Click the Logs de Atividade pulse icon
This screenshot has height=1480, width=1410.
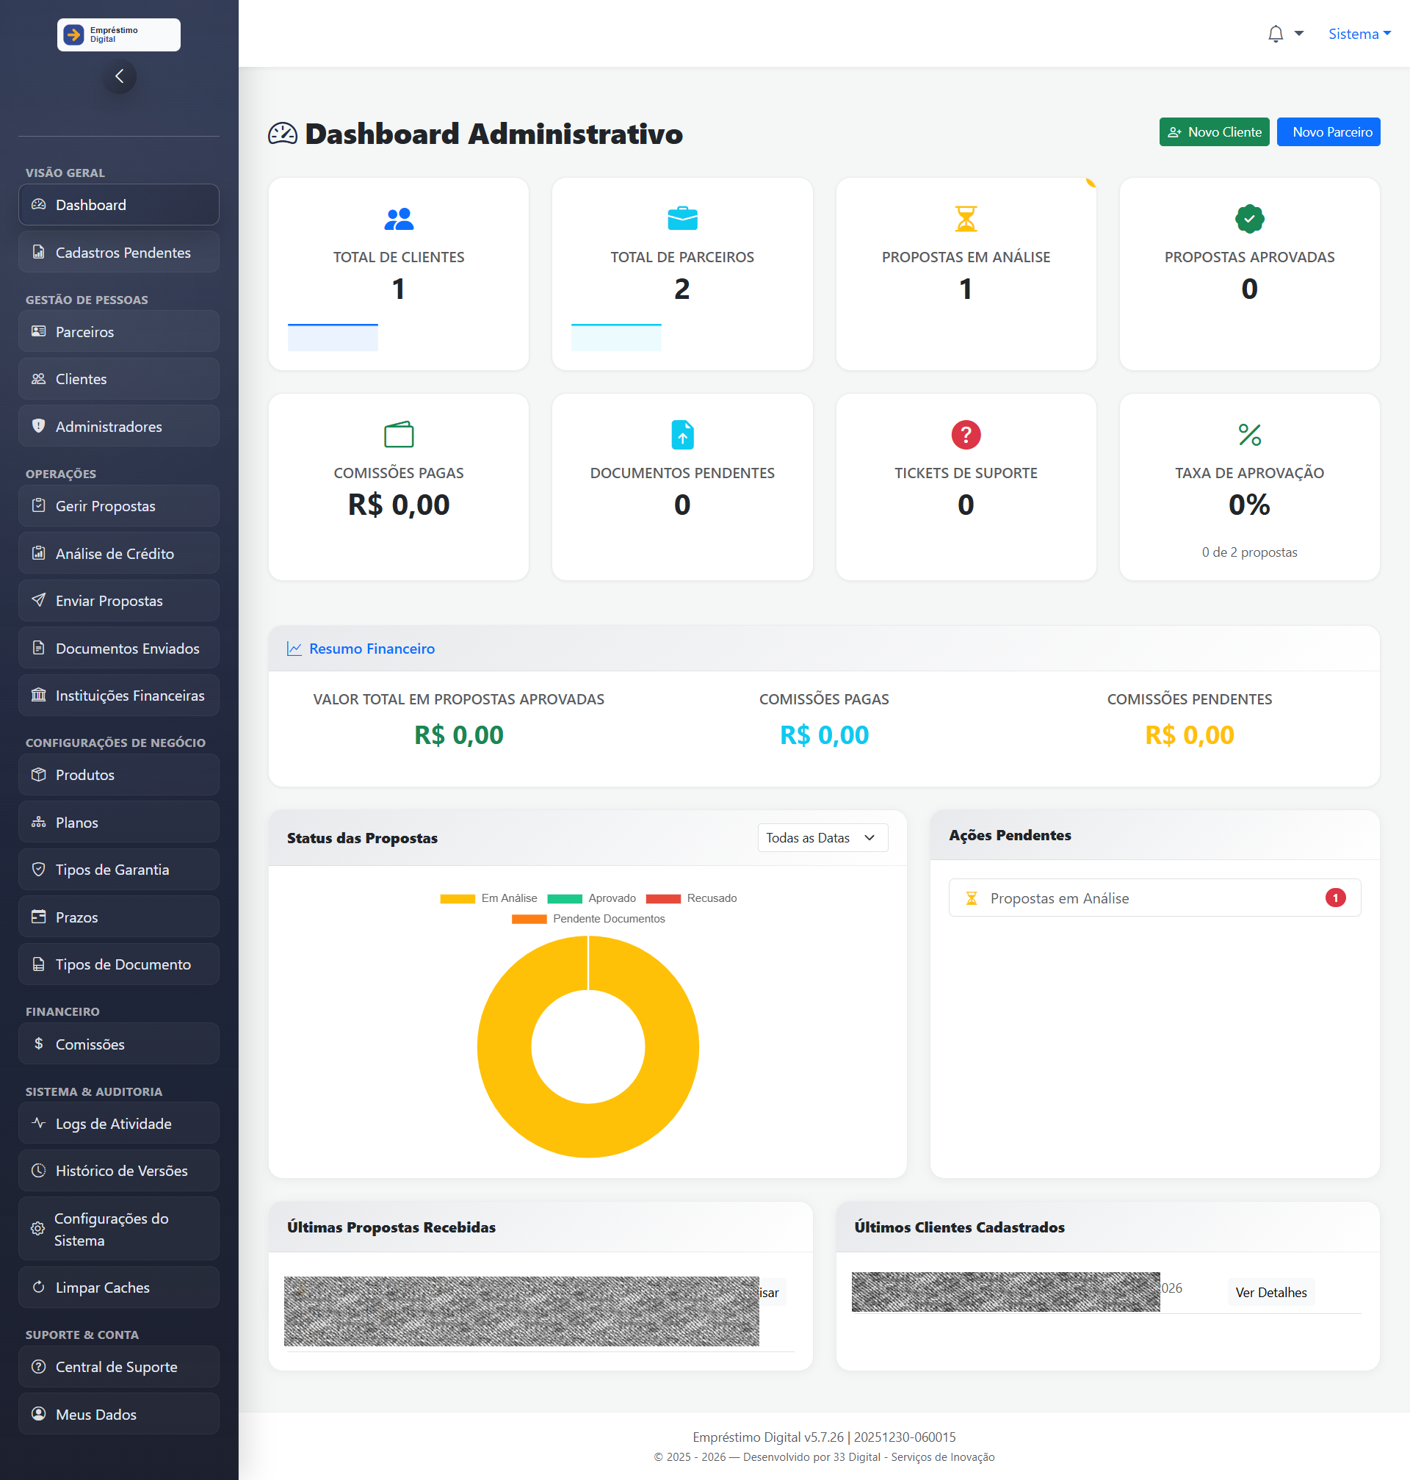(x=38, y=1123)
